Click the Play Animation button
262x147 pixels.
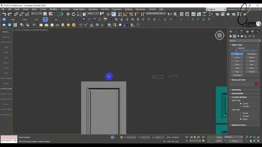(x=195, y=137)
